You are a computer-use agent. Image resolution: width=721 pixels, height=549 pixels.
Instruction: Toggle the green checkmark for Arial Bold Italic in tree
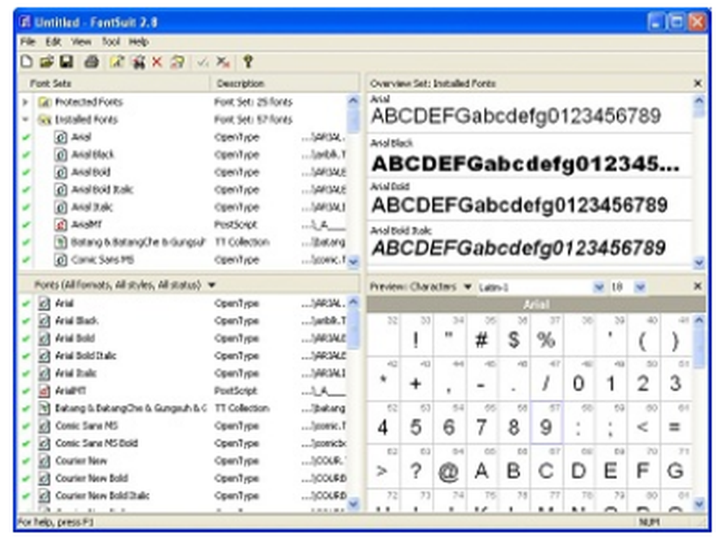coord(26,189)
